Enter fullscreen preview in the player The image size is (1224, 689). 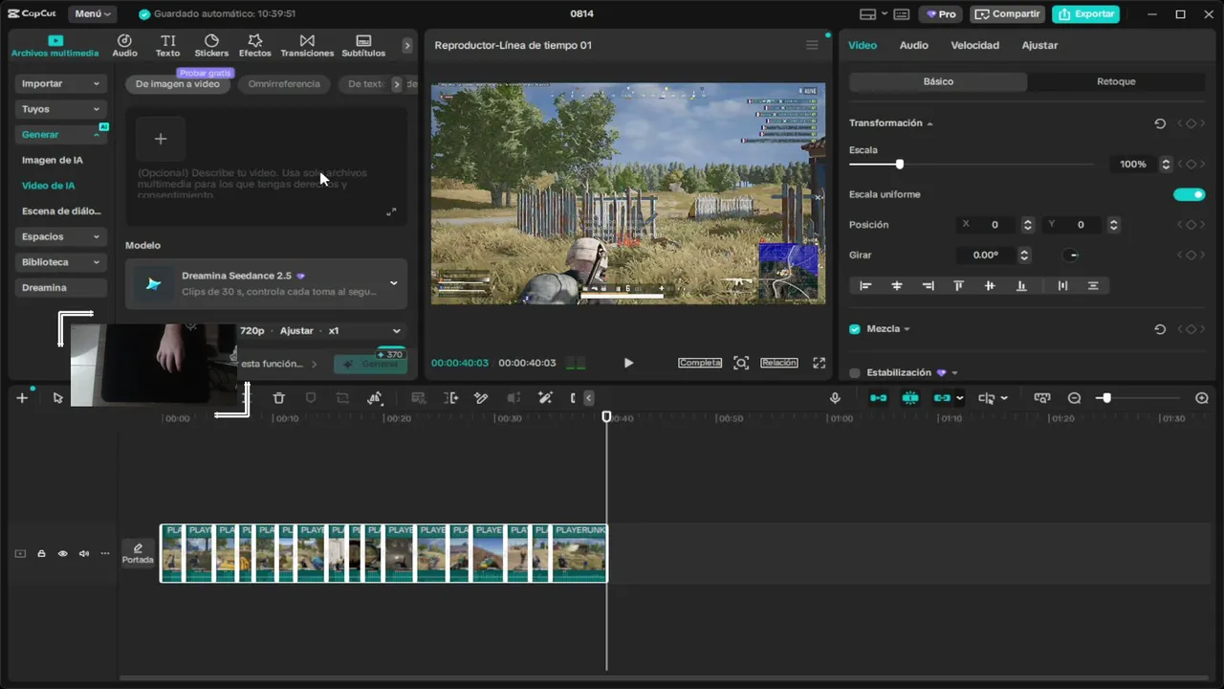tap(819, 363)
